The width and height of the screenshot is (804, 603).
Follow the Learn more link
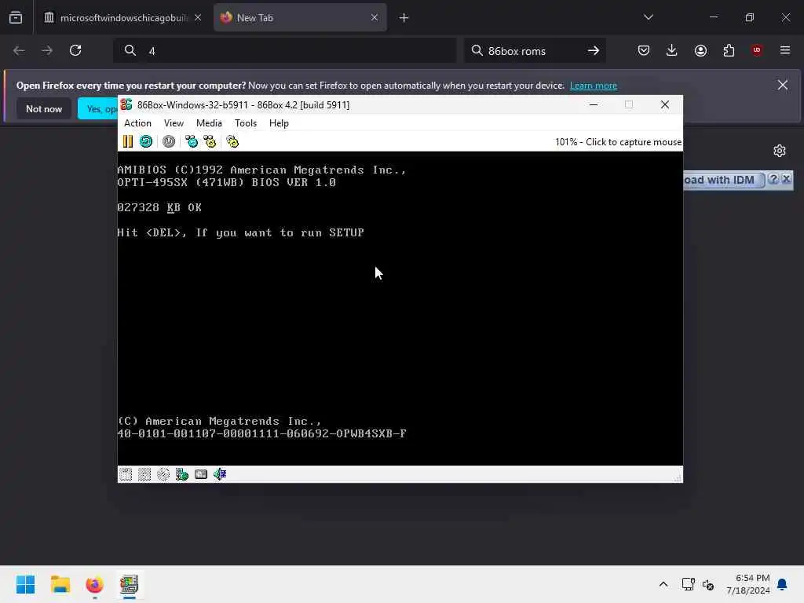click(x=594, y=86)
